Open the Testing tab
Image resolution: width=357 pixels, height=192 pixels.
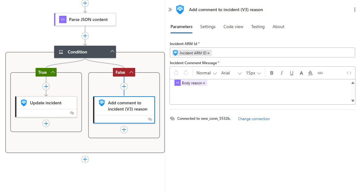(x=258, y=27)
